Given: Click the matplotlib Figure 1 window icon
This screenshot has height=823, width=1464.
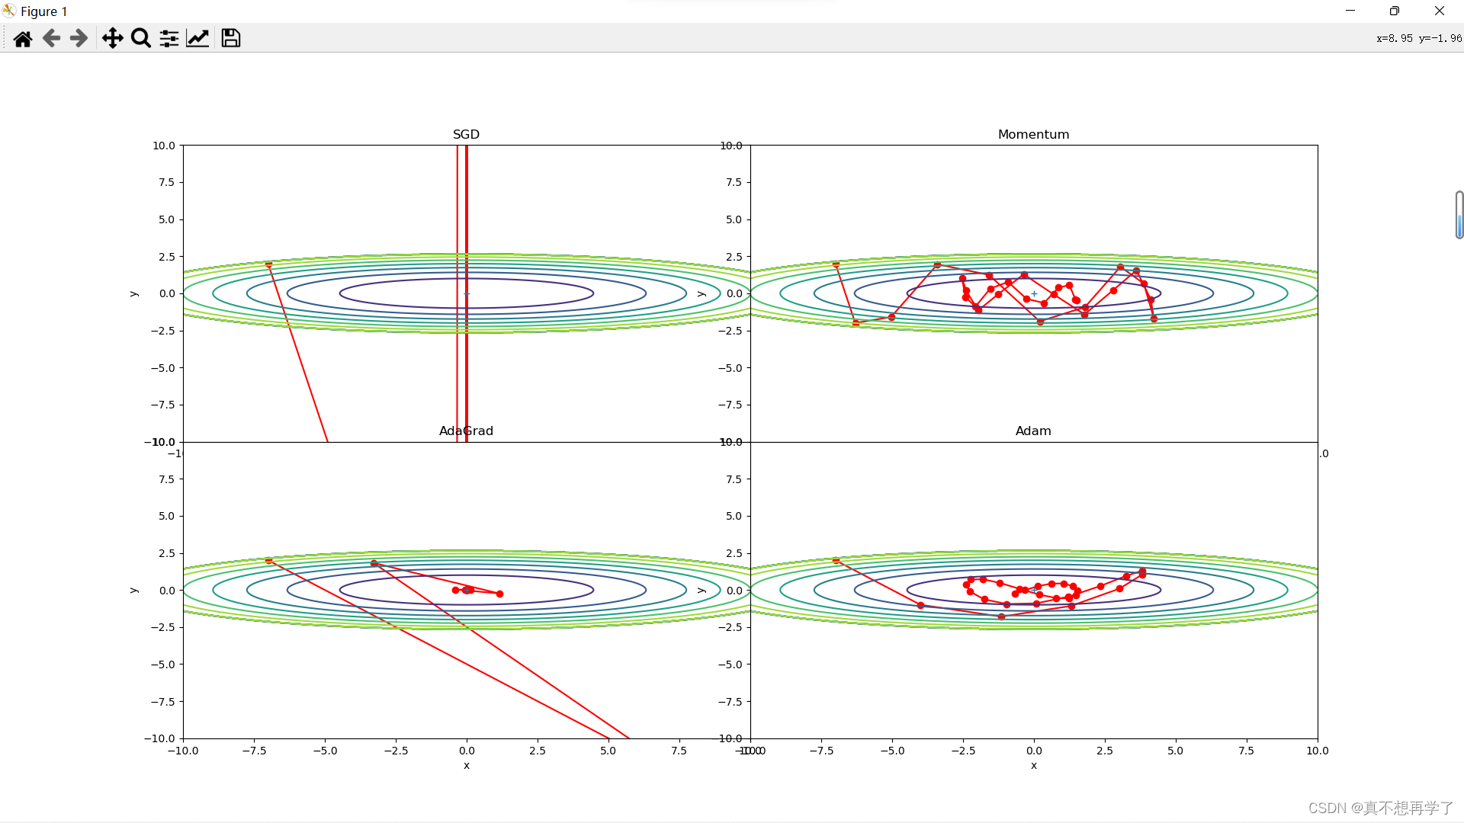Looking at the screenshot, I should pyautogui.click(x=9, y=11).
